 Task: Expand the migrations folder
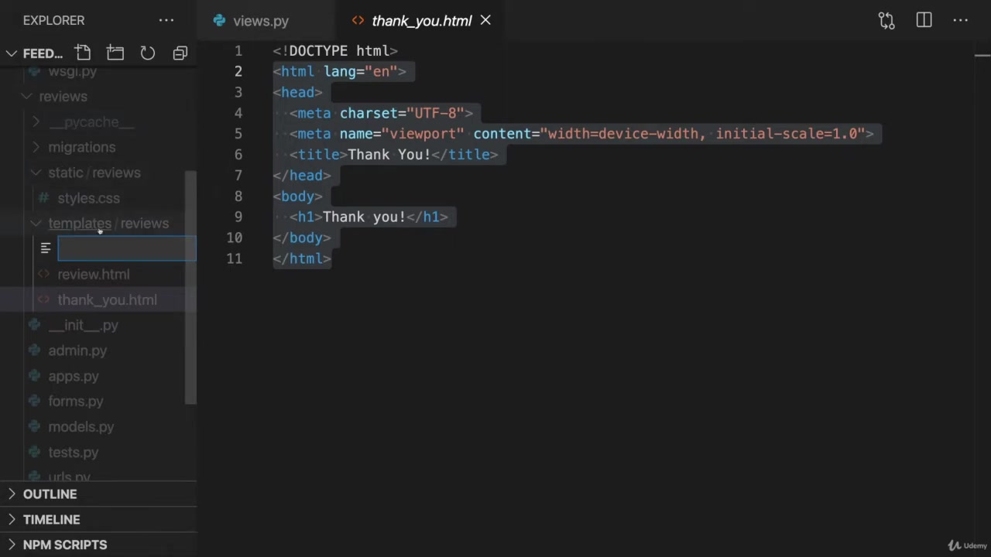click(x=81, y=147)
